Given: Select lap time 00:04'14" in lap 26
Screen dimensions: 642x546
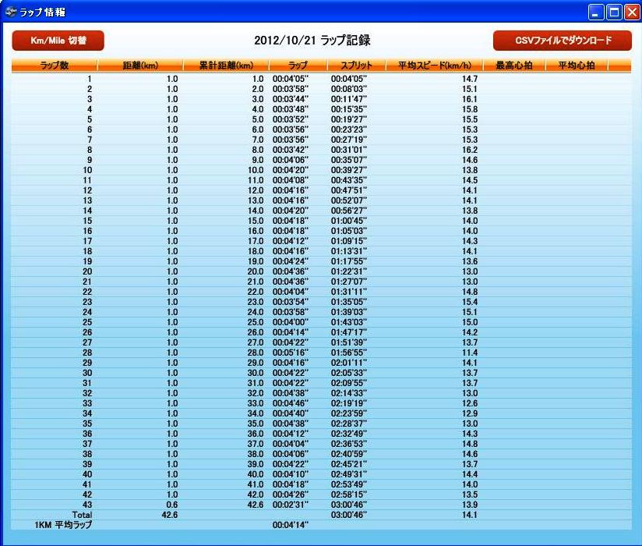Looking at the screenshot, I should [x=291, y=332].
